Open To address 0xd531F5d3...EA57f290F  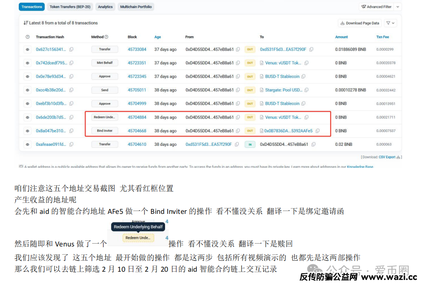point(283,49)
